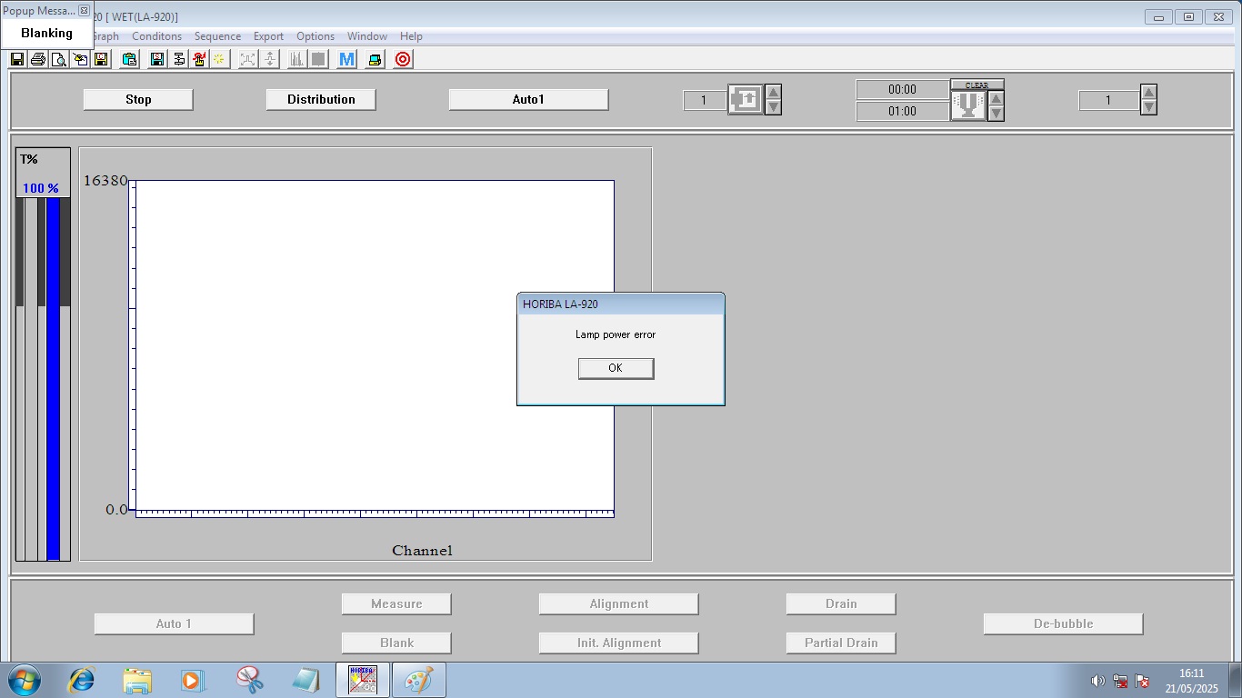Open Snipping Tool from the taskbar
Viewport: 1242px width, 698px height.
249,680
